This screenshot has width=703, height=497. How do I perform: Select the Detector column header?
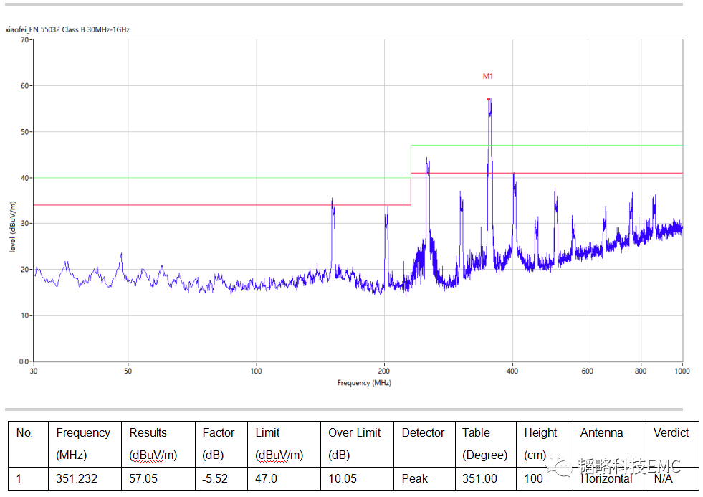pyautogui.click(x=423, y=433)
